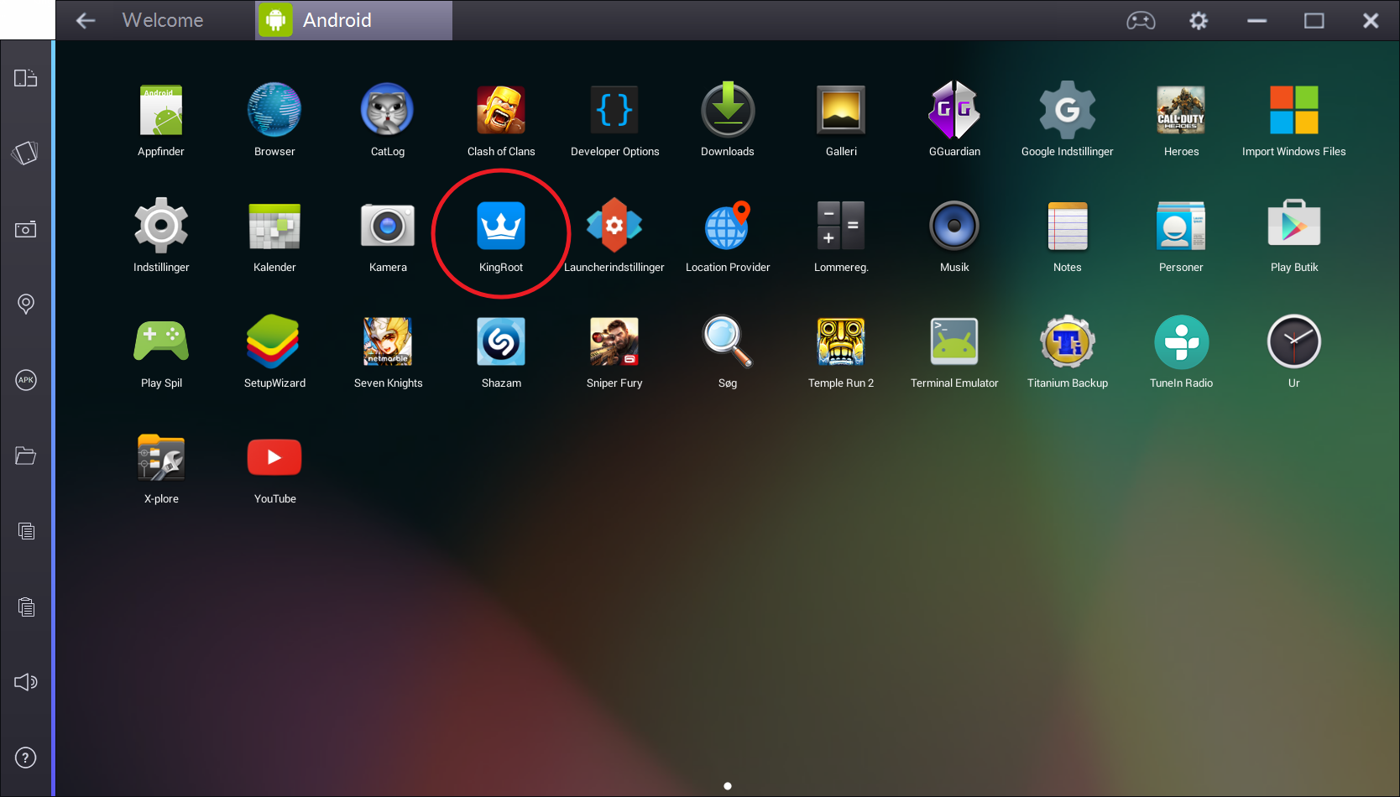Screen dimensions: 1400x797
Task: Launch Seven Knights game
Action: [x=387, y=341]
